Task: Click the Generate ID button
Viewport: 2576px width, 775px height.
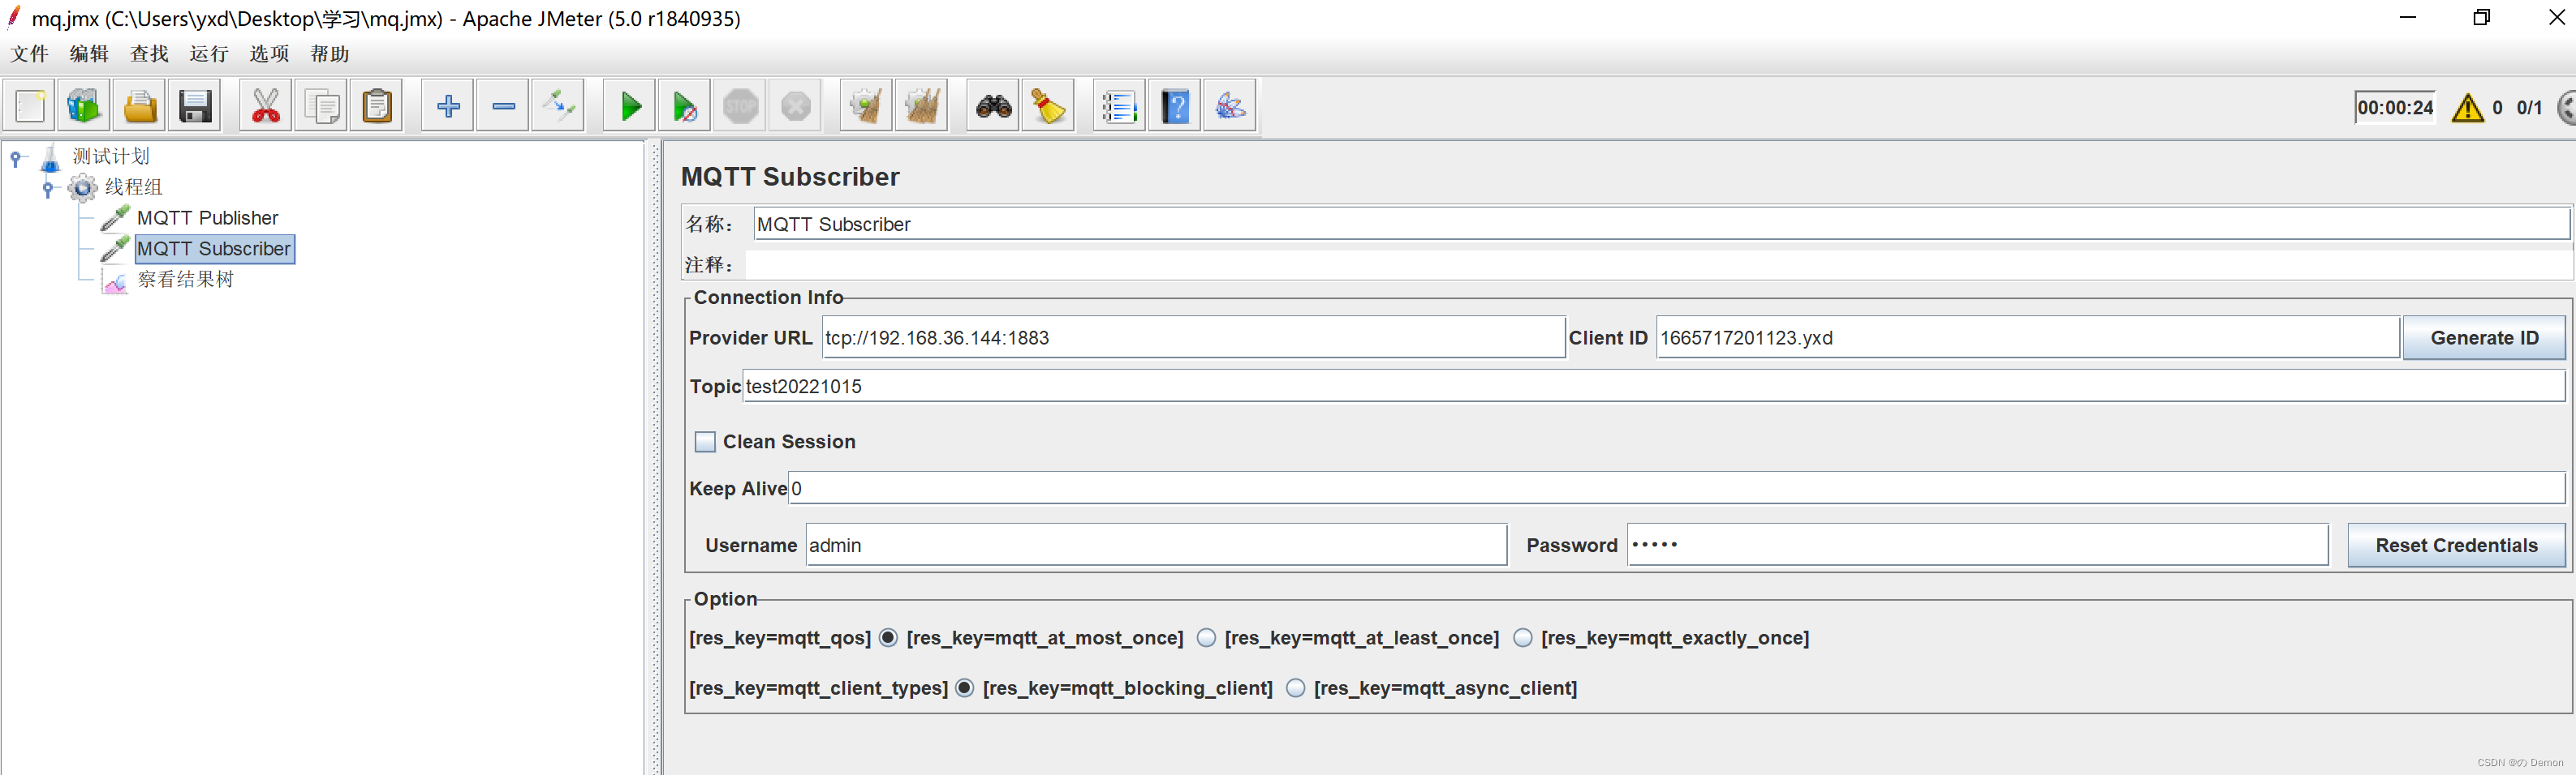Action: [2484, 337]
